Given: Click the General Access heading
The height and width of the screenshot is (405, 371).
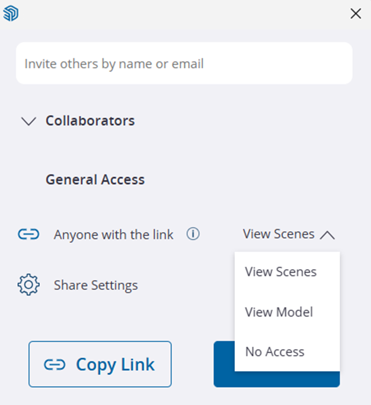Looking at the screenshot, I should click(x=95, y=179).
